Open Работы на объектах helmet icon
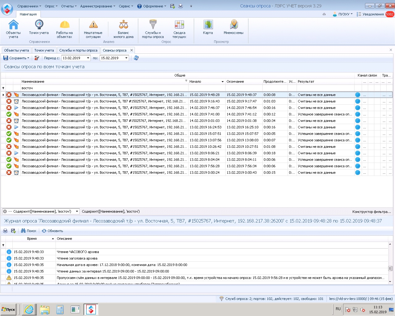Image resolution: width=395 pixels, height=316 pixels. pos(64,29)
